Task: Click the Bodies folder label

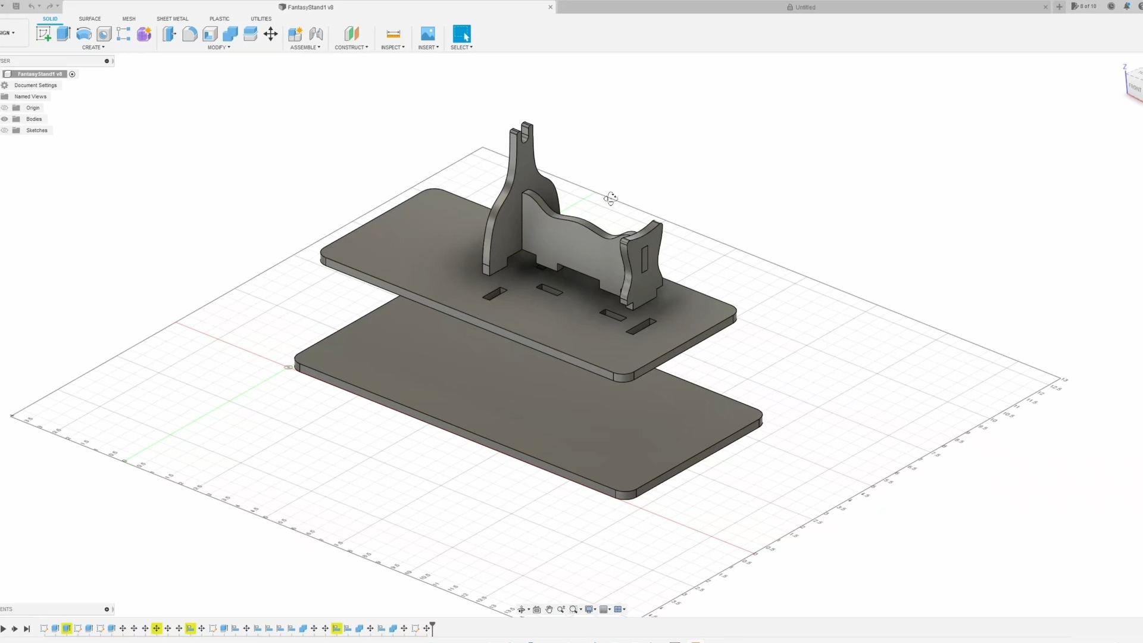Action: 34,119
